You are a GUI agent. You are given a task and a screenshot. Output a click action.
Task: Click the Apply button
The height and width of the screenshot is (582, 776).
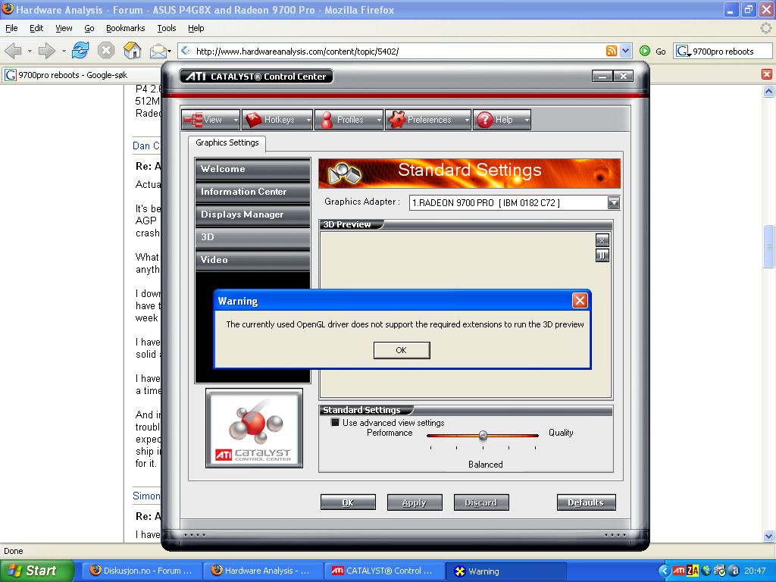(415, 502)
